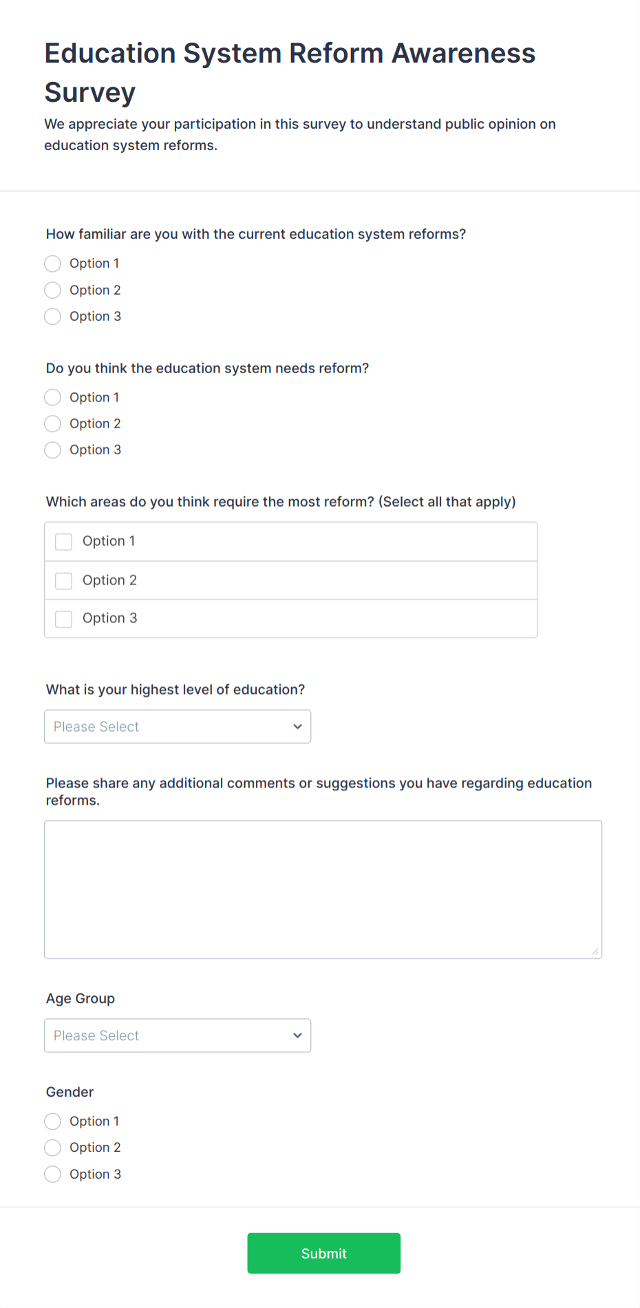Select Option 3 for Gender
640x1308 pixels.
click(x=52, y=1174)
